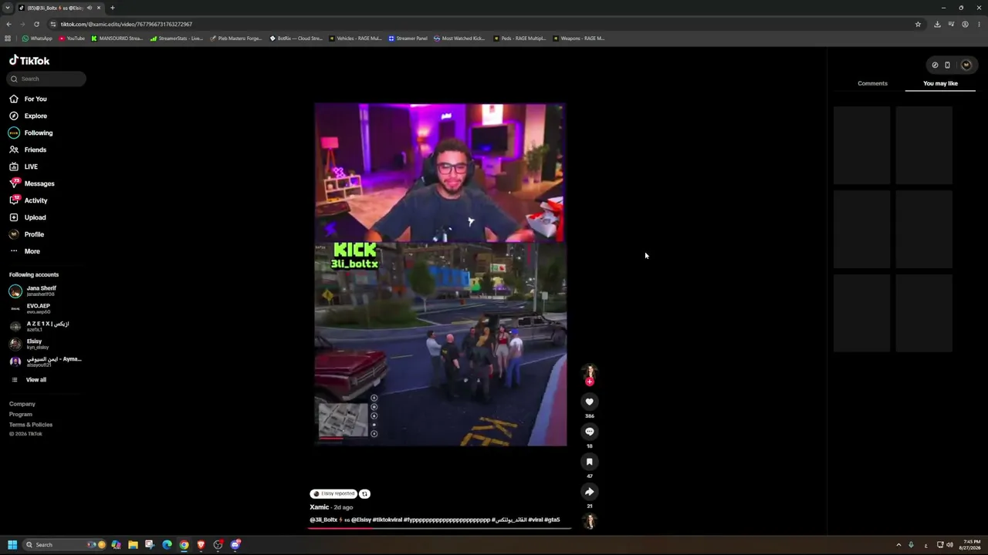Image resolution: width=988 pixels, height=555 pixels.
Task: Open Chrome media controls icon
Action: [951, 24]
